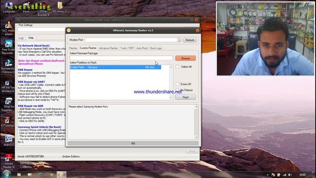
Task: Open the Modem Port dropdown arrows
Action: (179, 40)
